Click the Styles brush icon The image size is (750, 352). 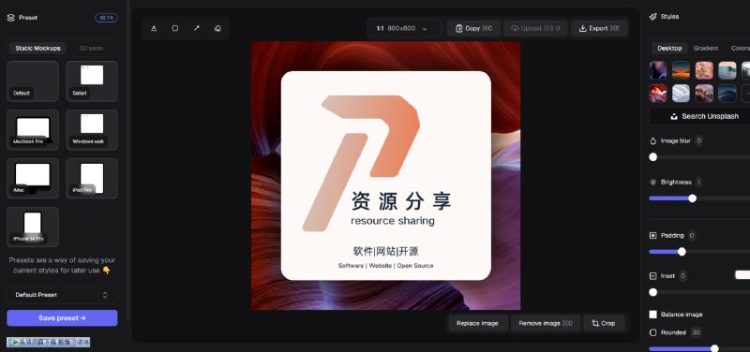click(x=652, y=17)
